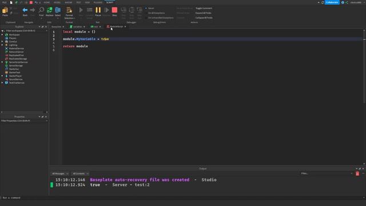This screenshot has width=366, height=206.
Task: Open the FILE menu
Action: point(5,2)
